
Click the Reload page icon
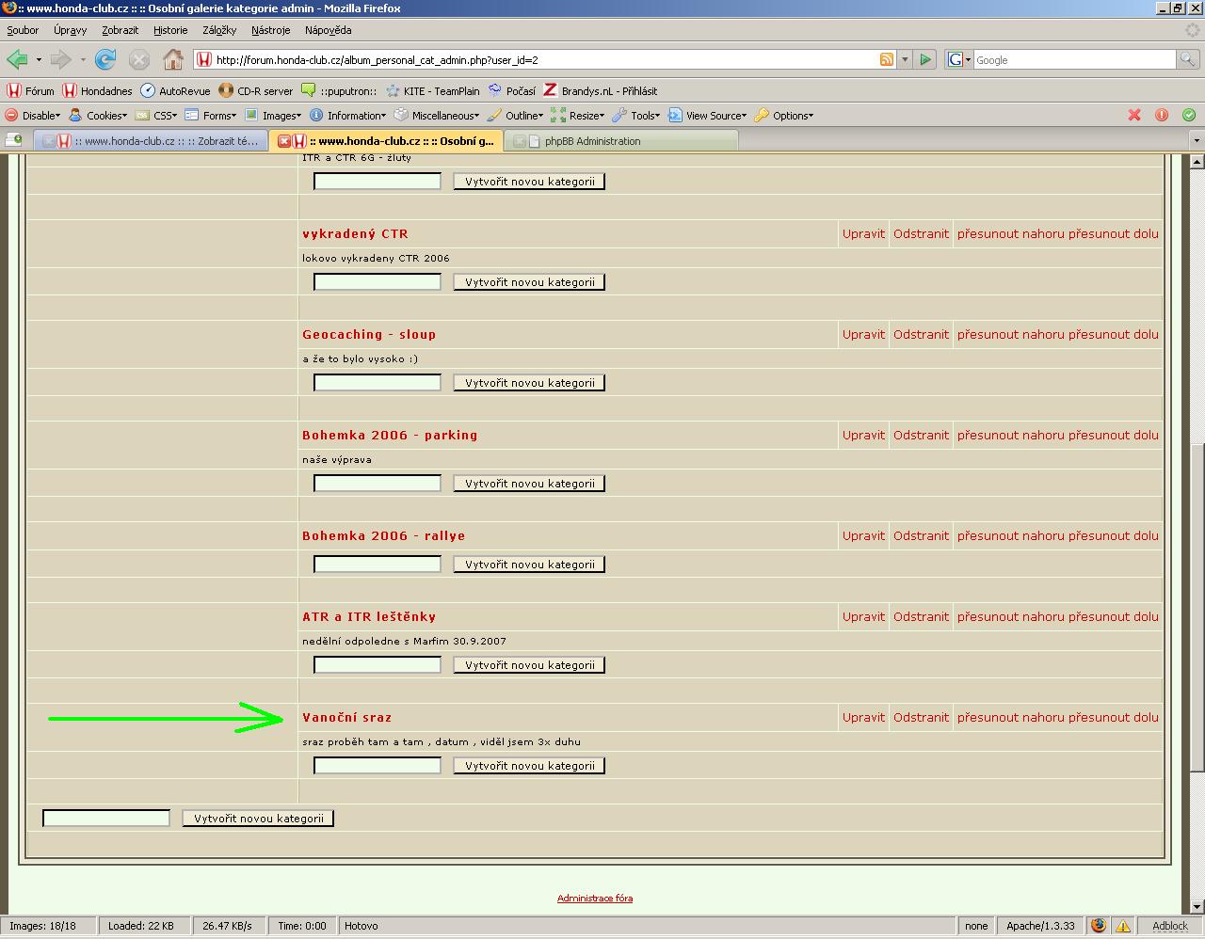pyautogui.click(x=105, y=60)
